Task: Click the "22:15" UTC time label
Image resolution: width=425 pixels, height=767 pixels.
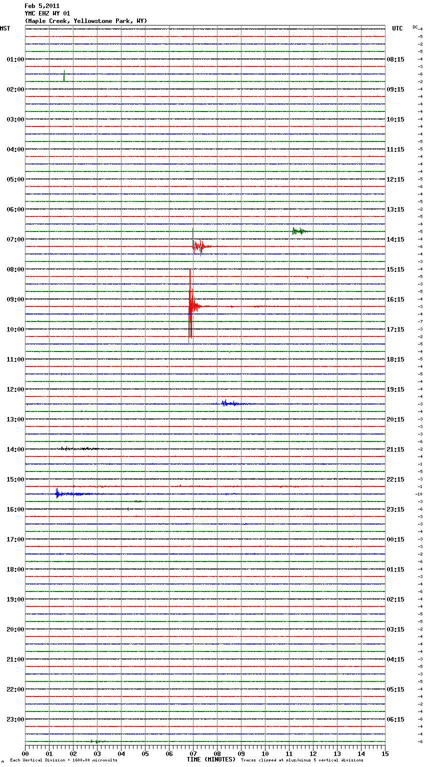Action: coord(395,479)
